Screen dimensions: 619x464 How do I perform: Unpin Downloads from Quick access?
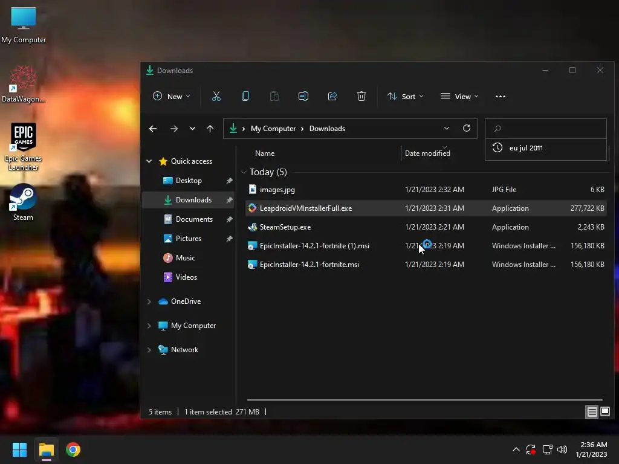[229, 200]
